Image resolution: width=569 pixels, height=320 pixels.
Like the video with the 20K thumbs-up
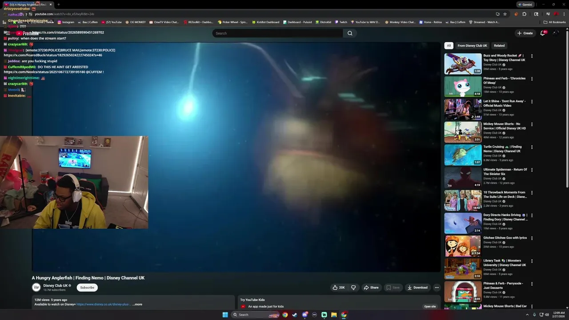click(x=339, y=288)
